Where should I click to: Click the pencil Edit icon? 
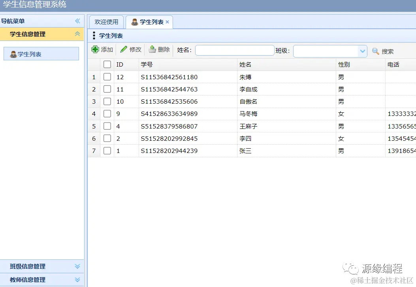123,50
